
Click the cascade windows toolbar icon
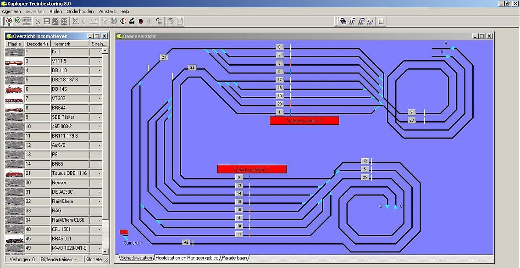(343, 22)
